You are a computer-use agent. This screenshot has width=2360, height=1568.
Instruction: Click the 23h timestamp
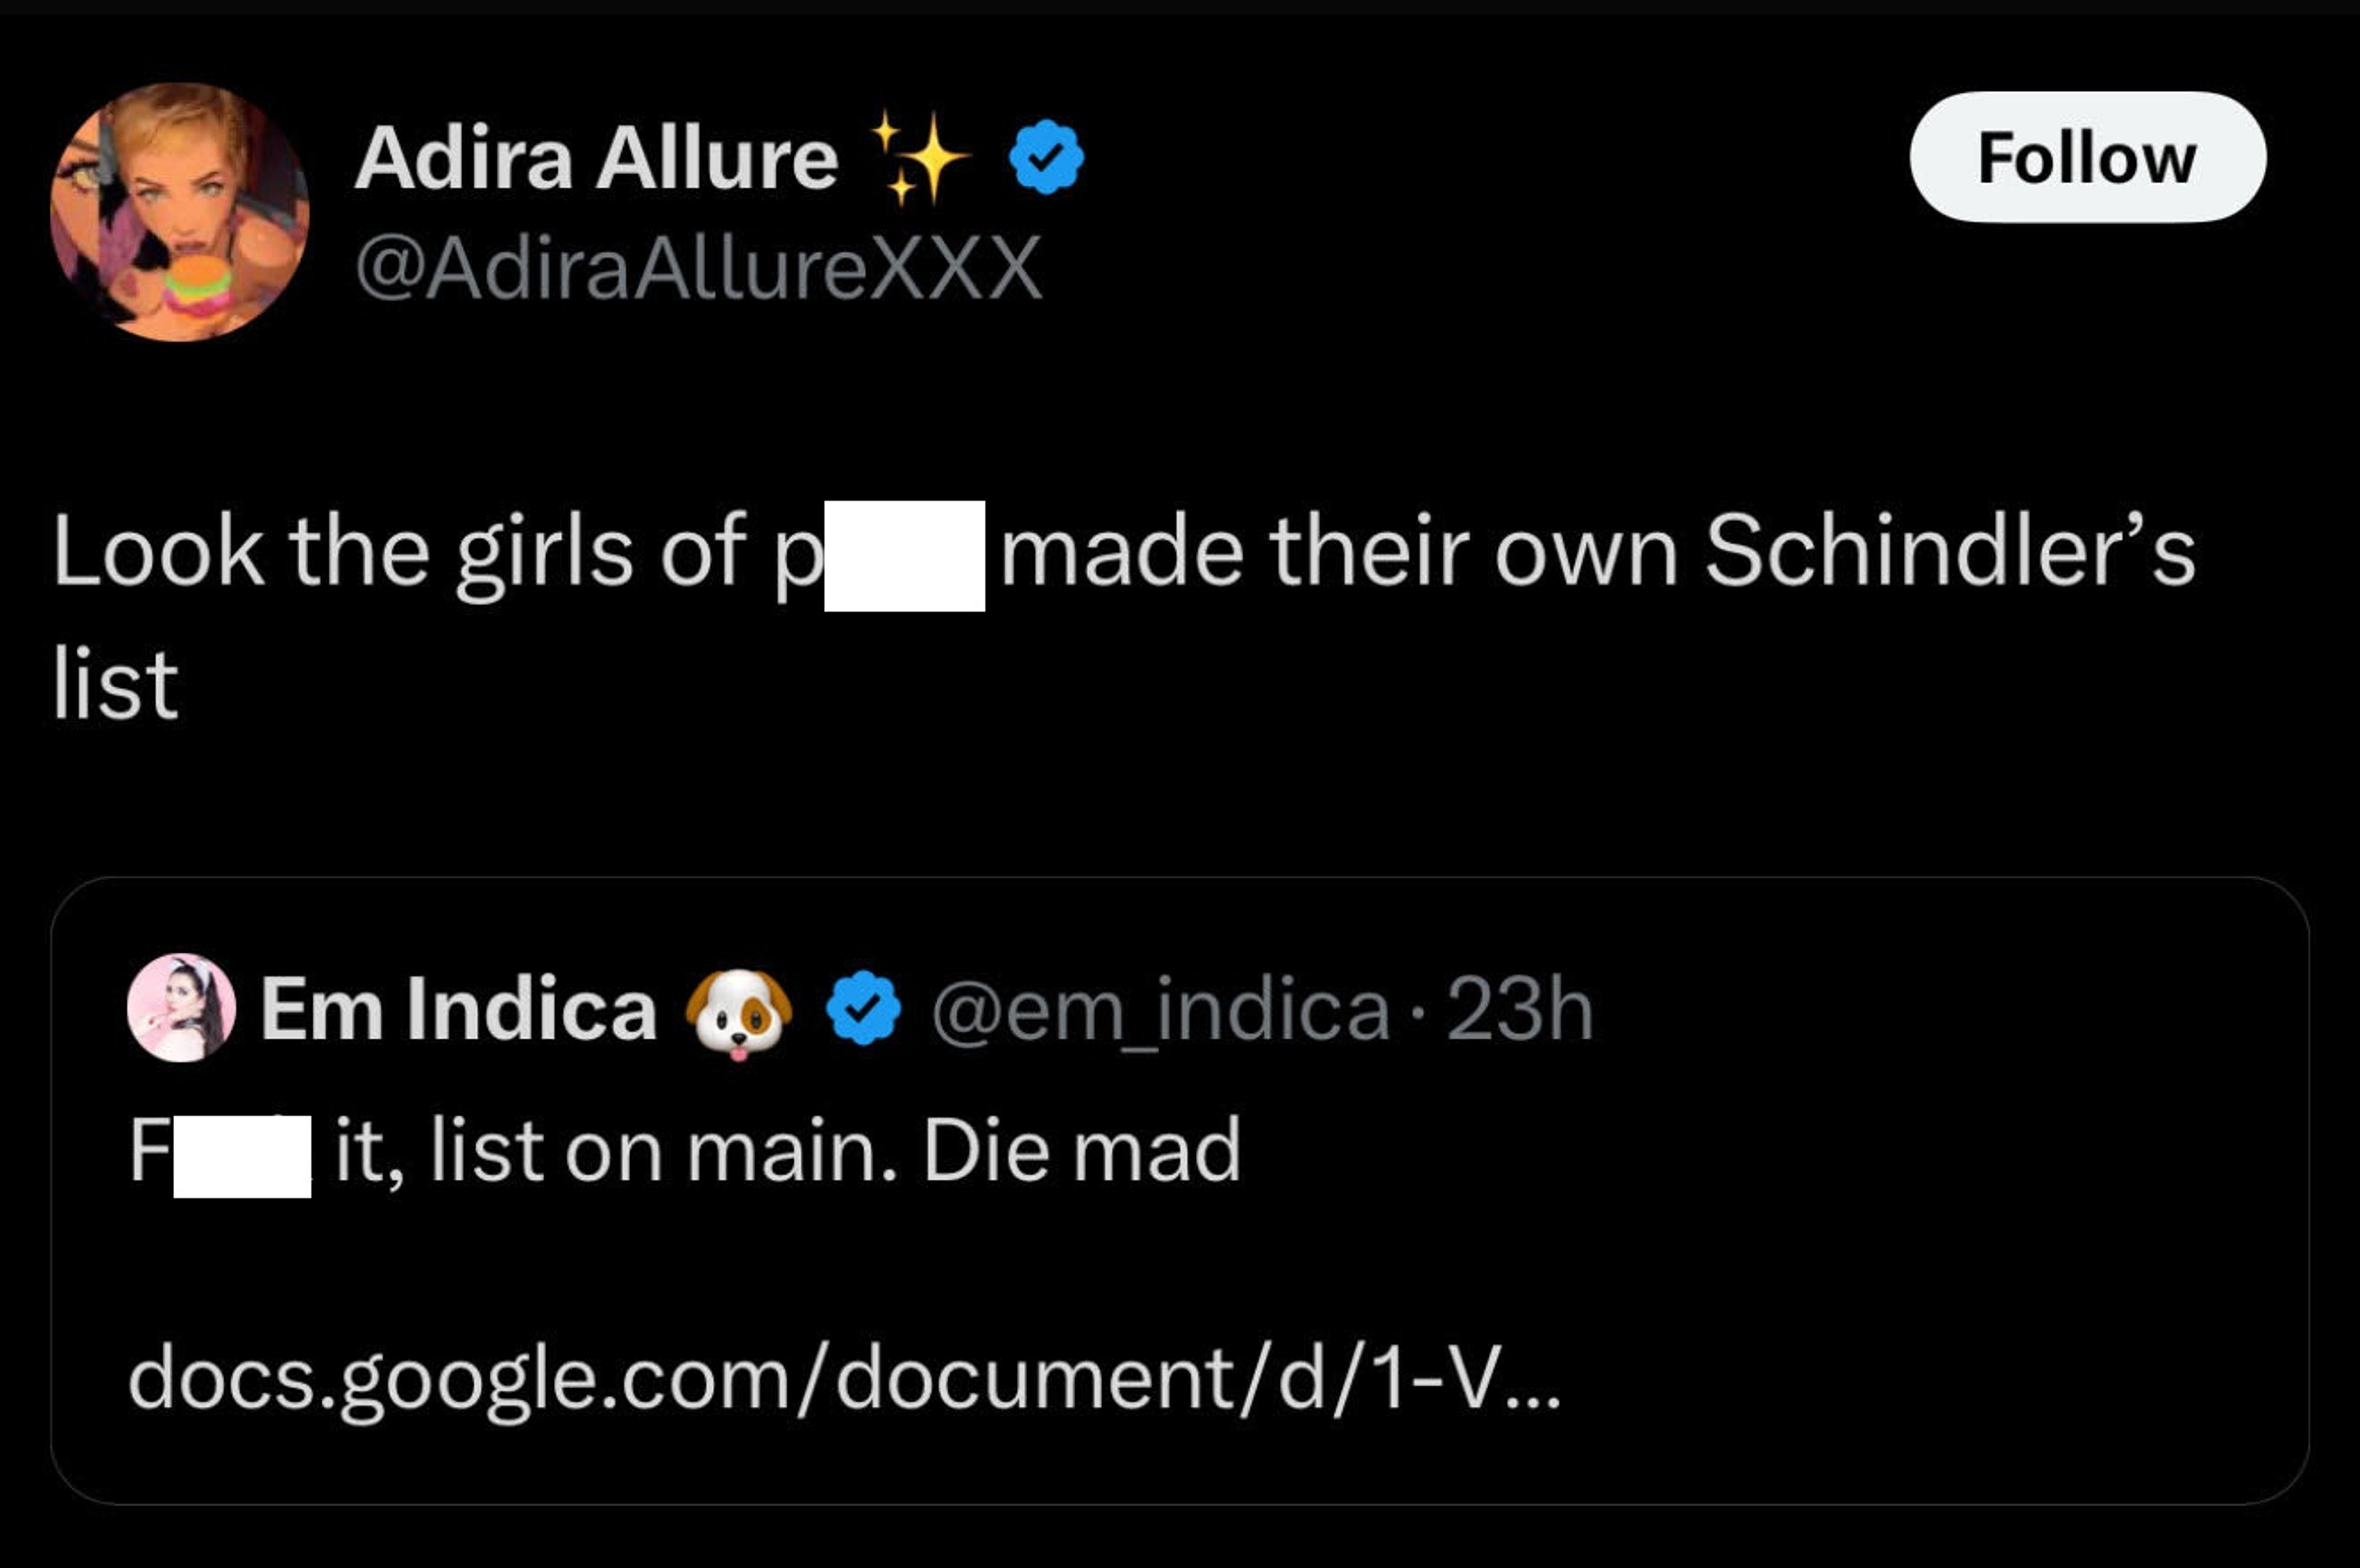[1519, 1010]
